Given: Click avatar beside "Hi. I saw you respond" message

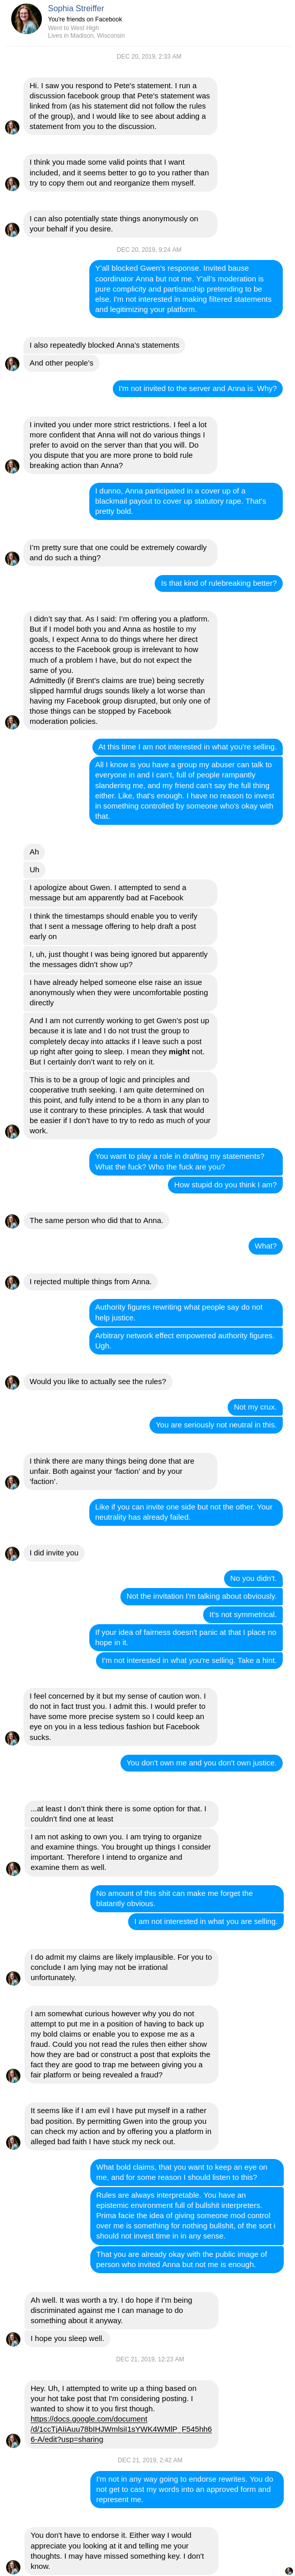Looking at the screenshot, I should [12, 127].
